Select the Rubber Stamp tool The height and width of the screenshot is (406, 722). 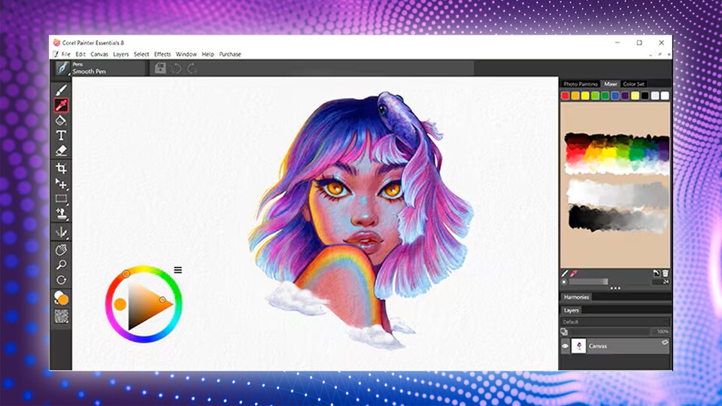(61, 214)
